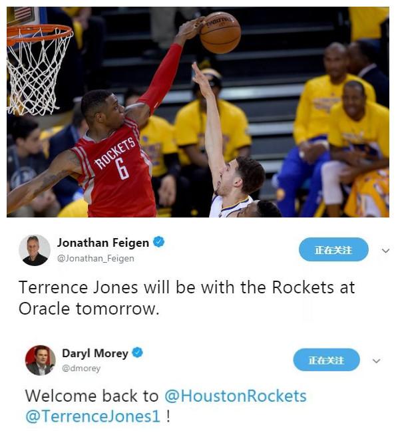The image size is (396, 435).
Task: Open the Rockets block photo
Action: coord(198,112)
